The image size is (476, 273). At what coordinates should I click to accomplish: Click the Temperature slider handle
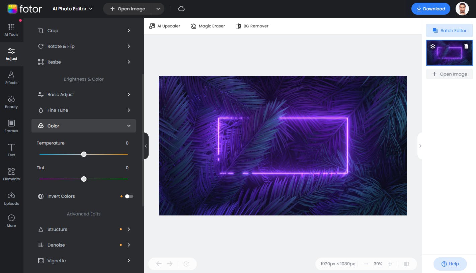[x=84, y=154]
